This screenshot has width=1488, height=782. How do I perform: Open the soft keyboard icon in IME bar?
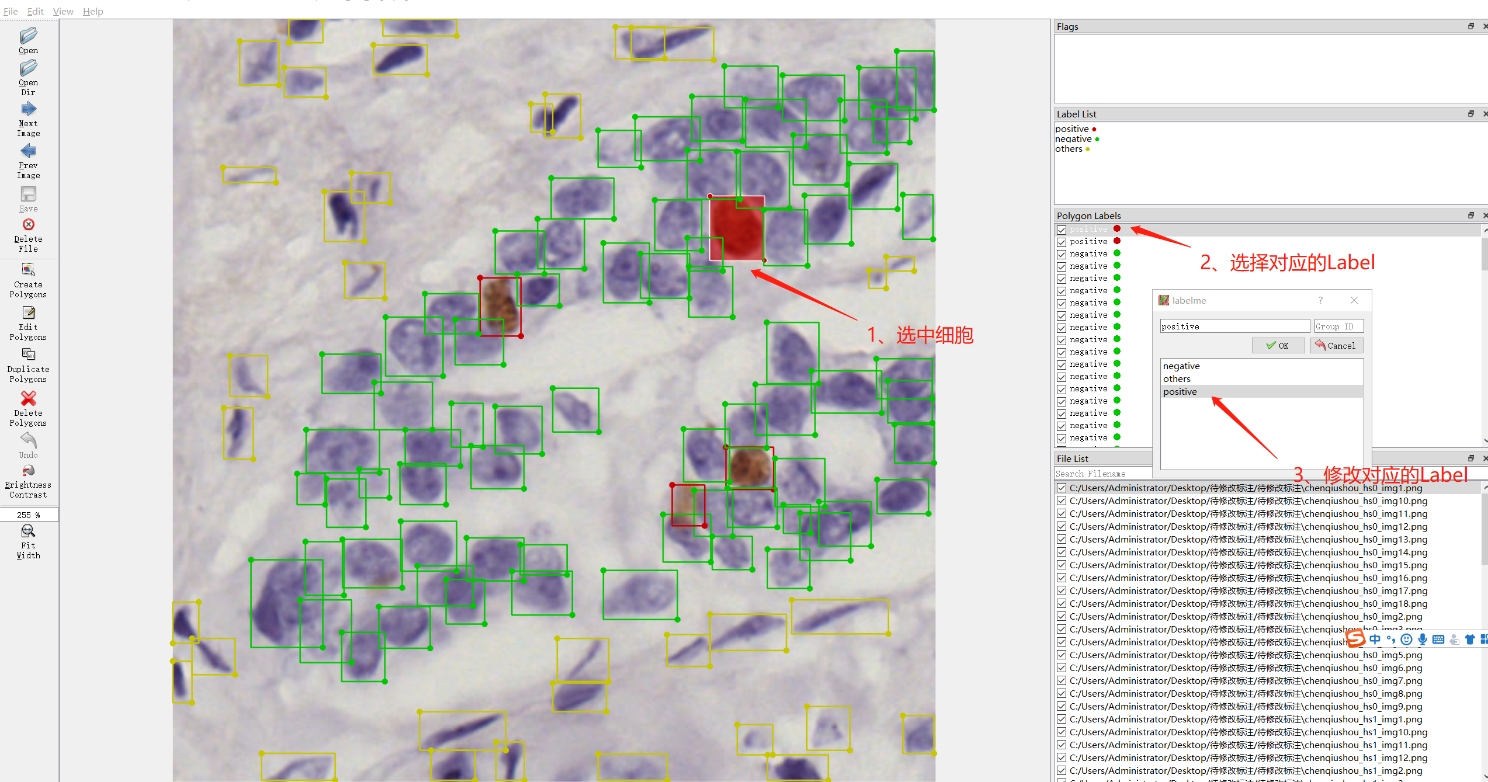1438,639
